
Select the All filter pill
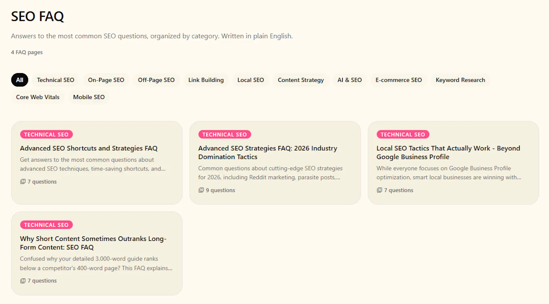tap(20, 80)
